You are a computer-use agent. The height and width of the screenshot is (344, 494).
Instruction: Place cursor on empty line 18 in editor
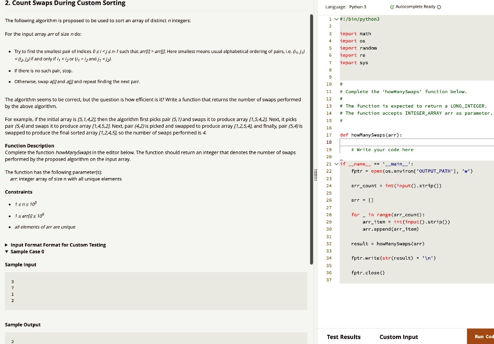tap(415, 142)
